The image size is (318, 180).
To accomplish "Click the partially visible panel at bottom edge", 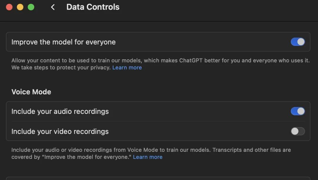I will [158, 178].
